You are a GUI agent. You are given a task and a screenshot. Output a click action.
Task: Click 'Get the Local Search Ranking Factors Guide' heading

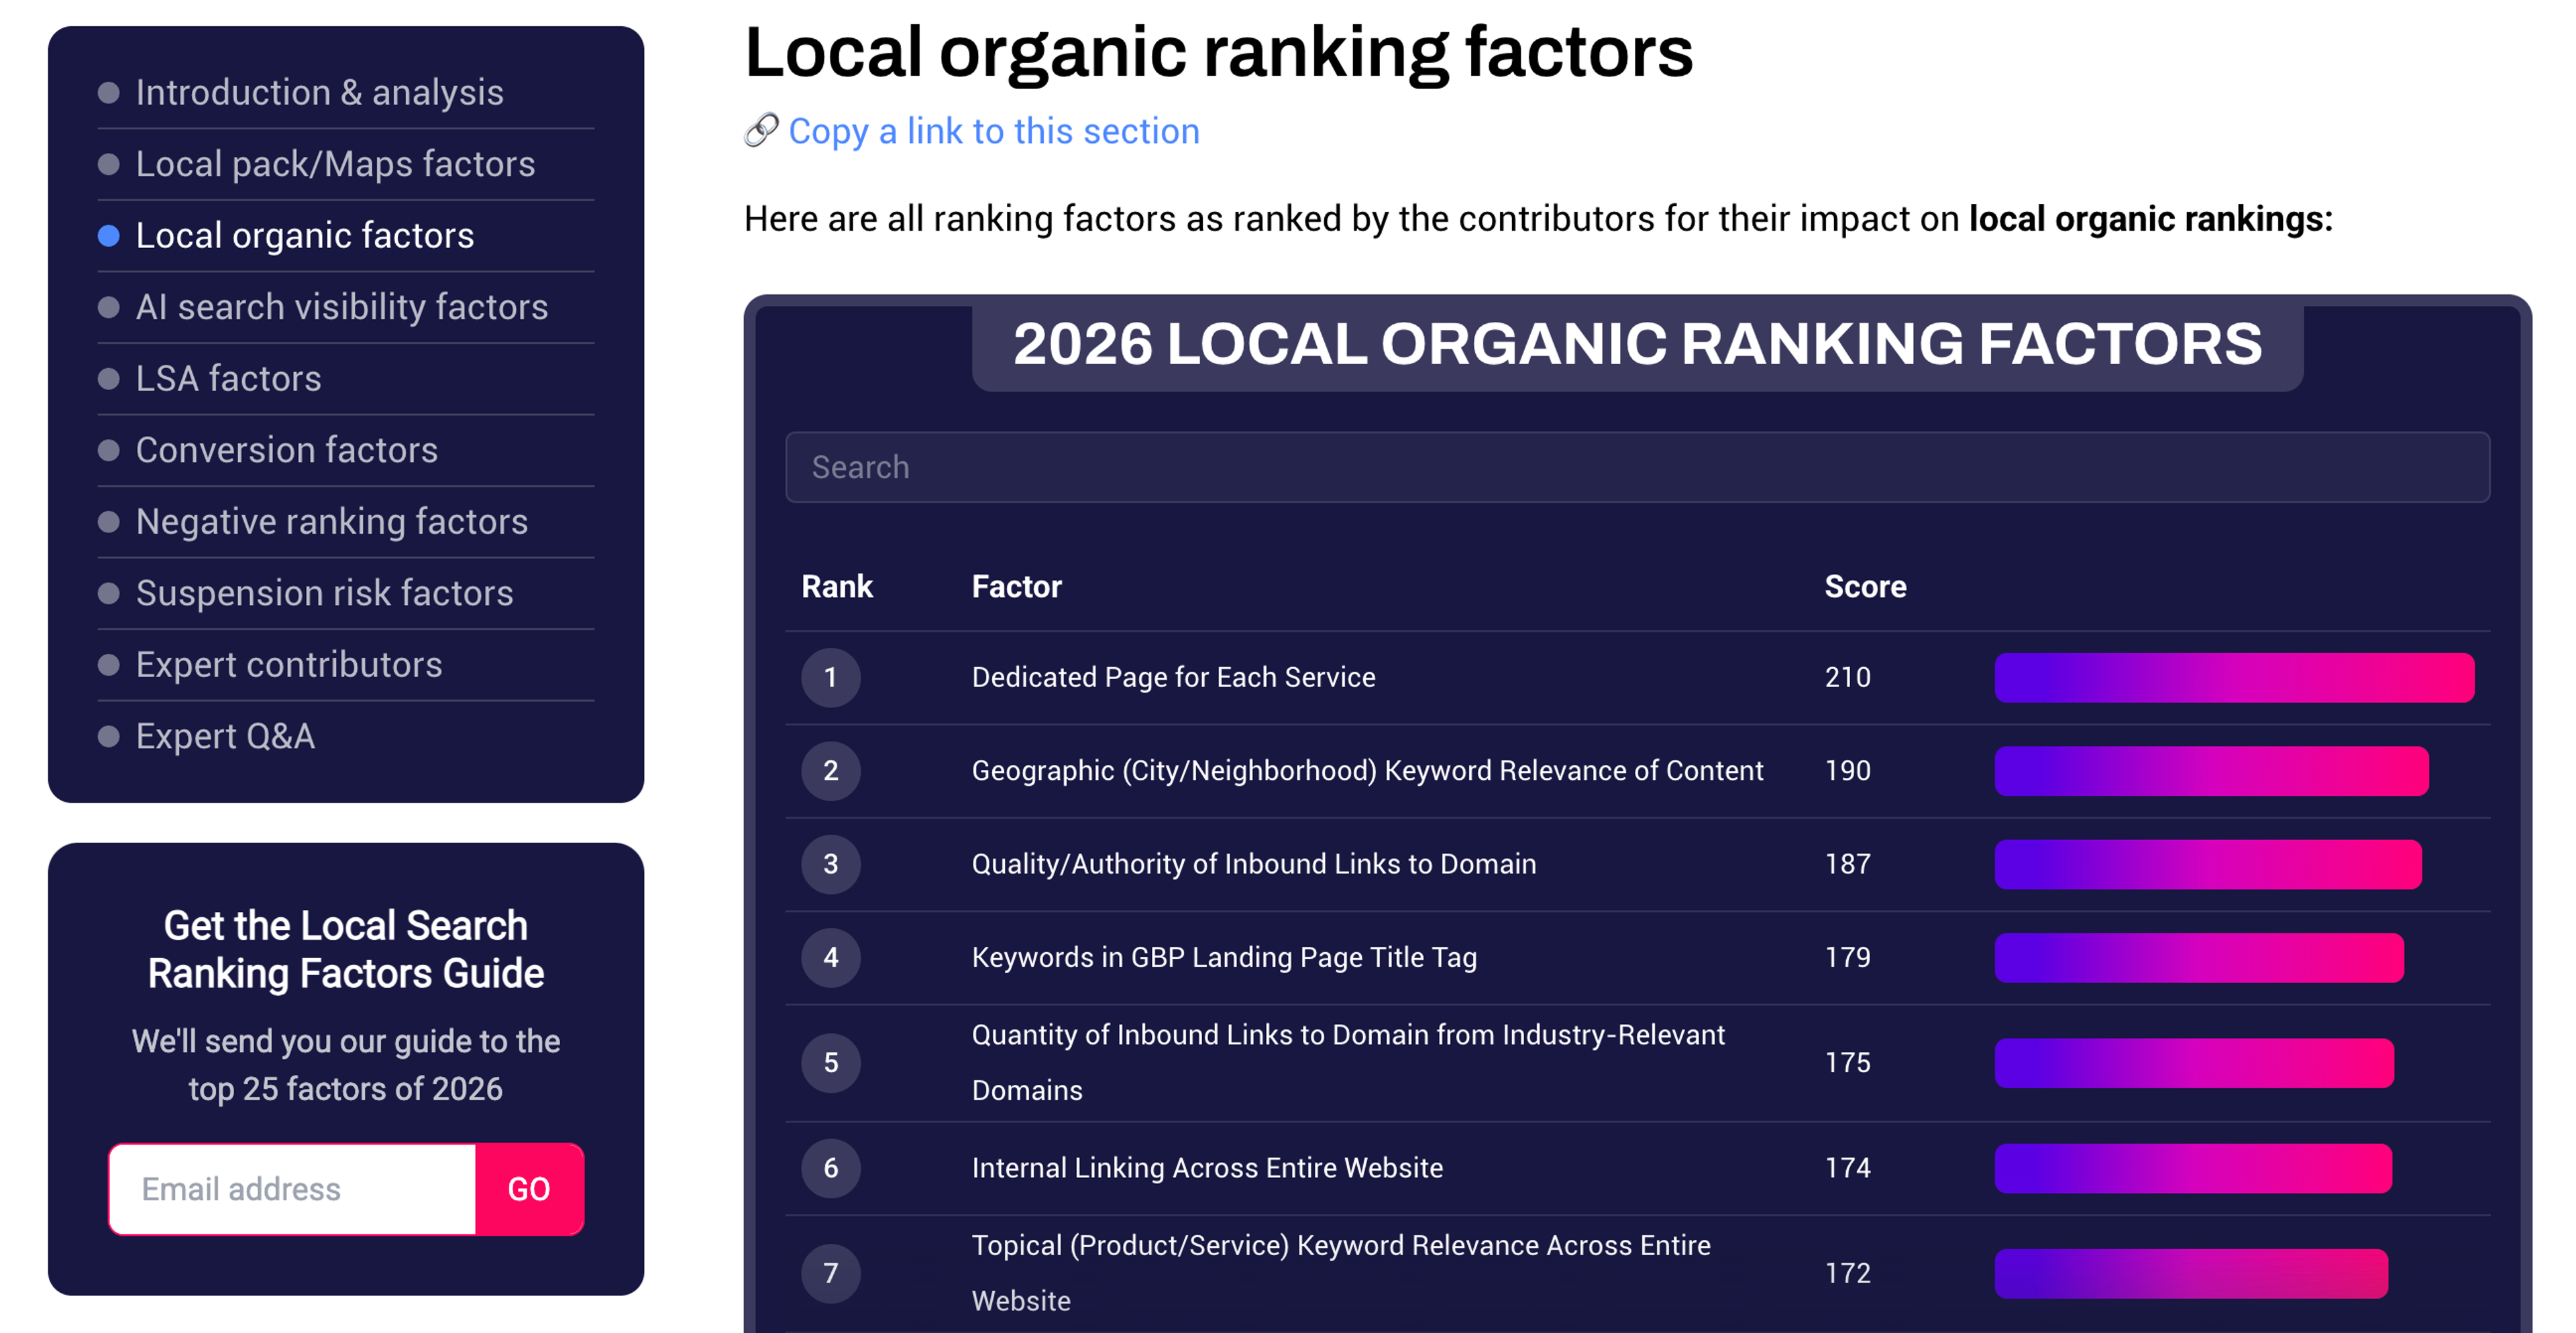pos(346,949)
